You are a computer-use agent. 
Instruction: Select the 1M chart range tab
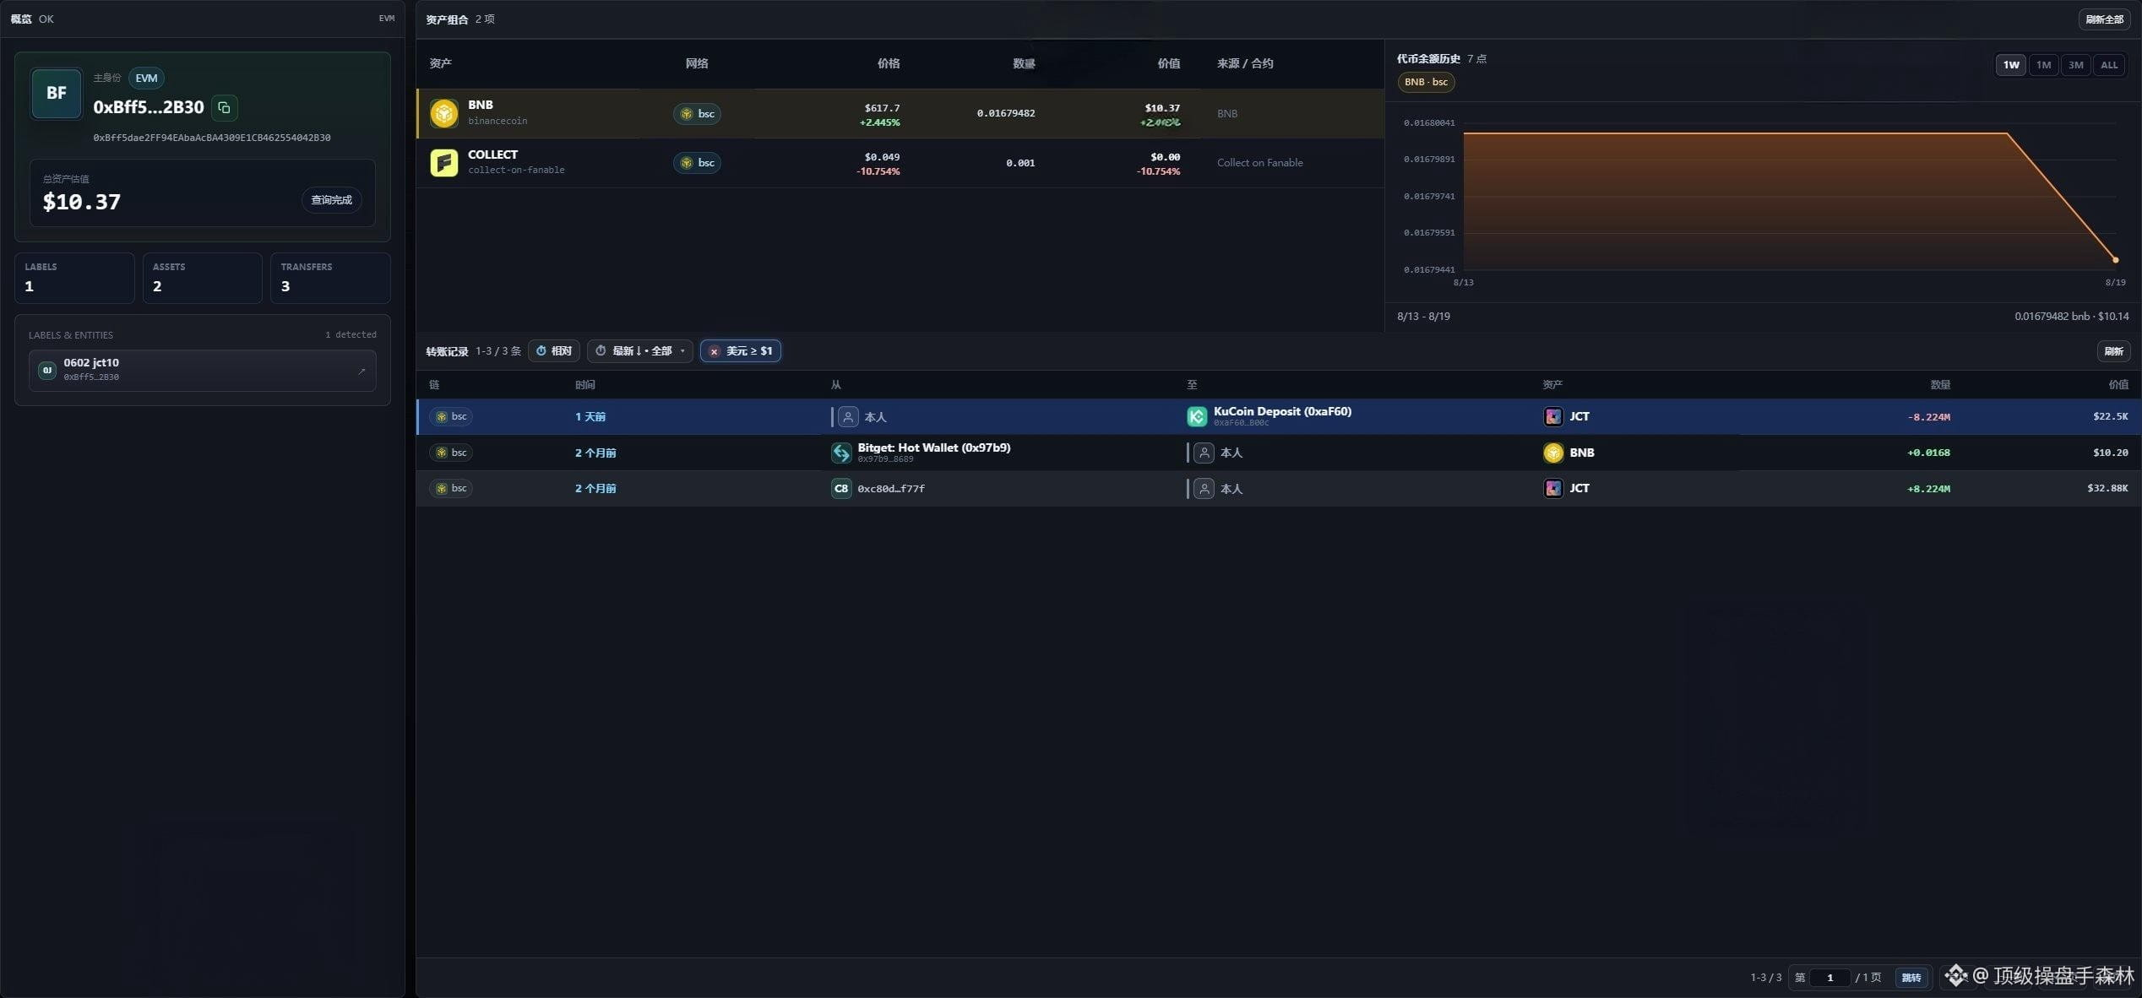point(2043,65)
